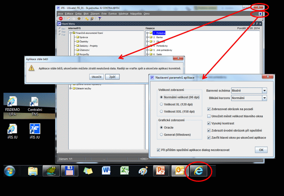Click the blue dot settings icon under title bar
284x196 pixels.
260,14
